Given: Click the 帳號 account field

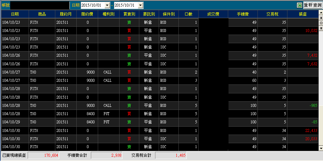Looking at the screenshot, I should tap(40, 5).
